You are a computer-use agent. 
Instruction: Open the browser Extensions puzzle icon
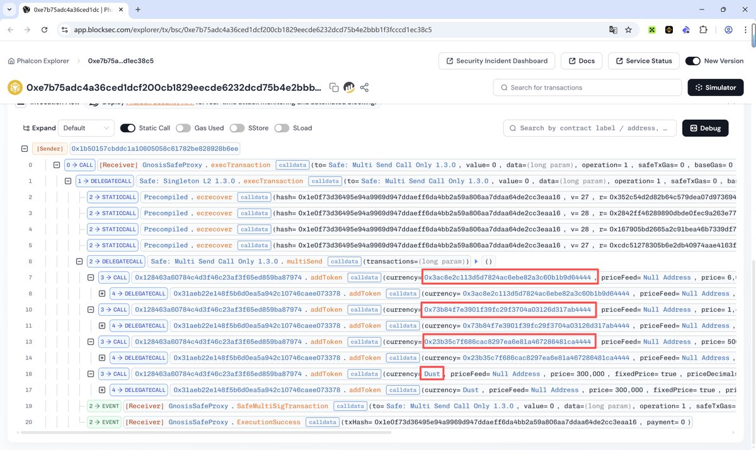tap(703, 30)
